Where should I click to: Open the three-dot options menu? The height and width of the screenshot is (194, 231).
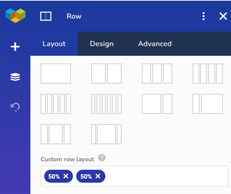[x=203, y=16]
